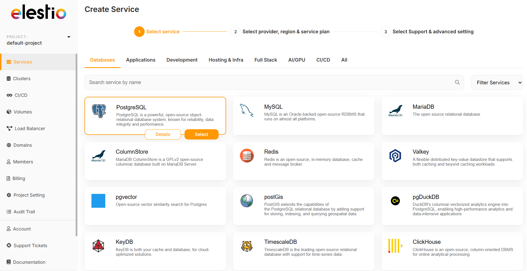Click the MariaDB seal logo
The width and height of the screenshot is (527, 271).
click(395, 111)
